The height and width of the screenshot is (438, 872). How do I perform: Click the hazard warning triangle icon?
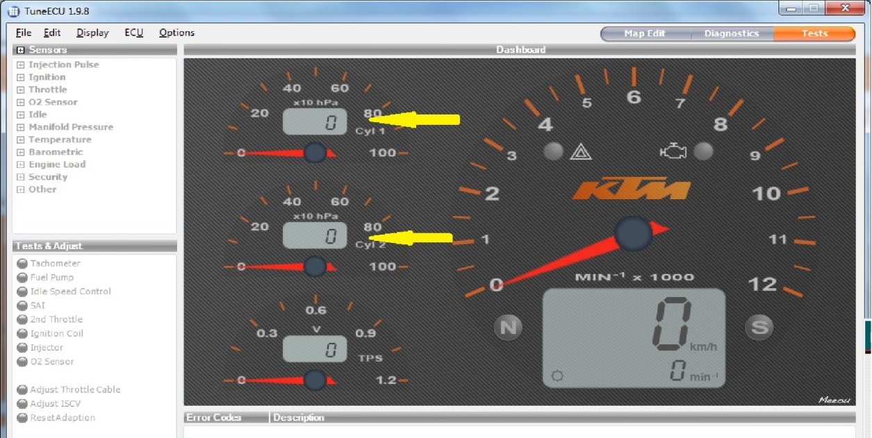580,152
